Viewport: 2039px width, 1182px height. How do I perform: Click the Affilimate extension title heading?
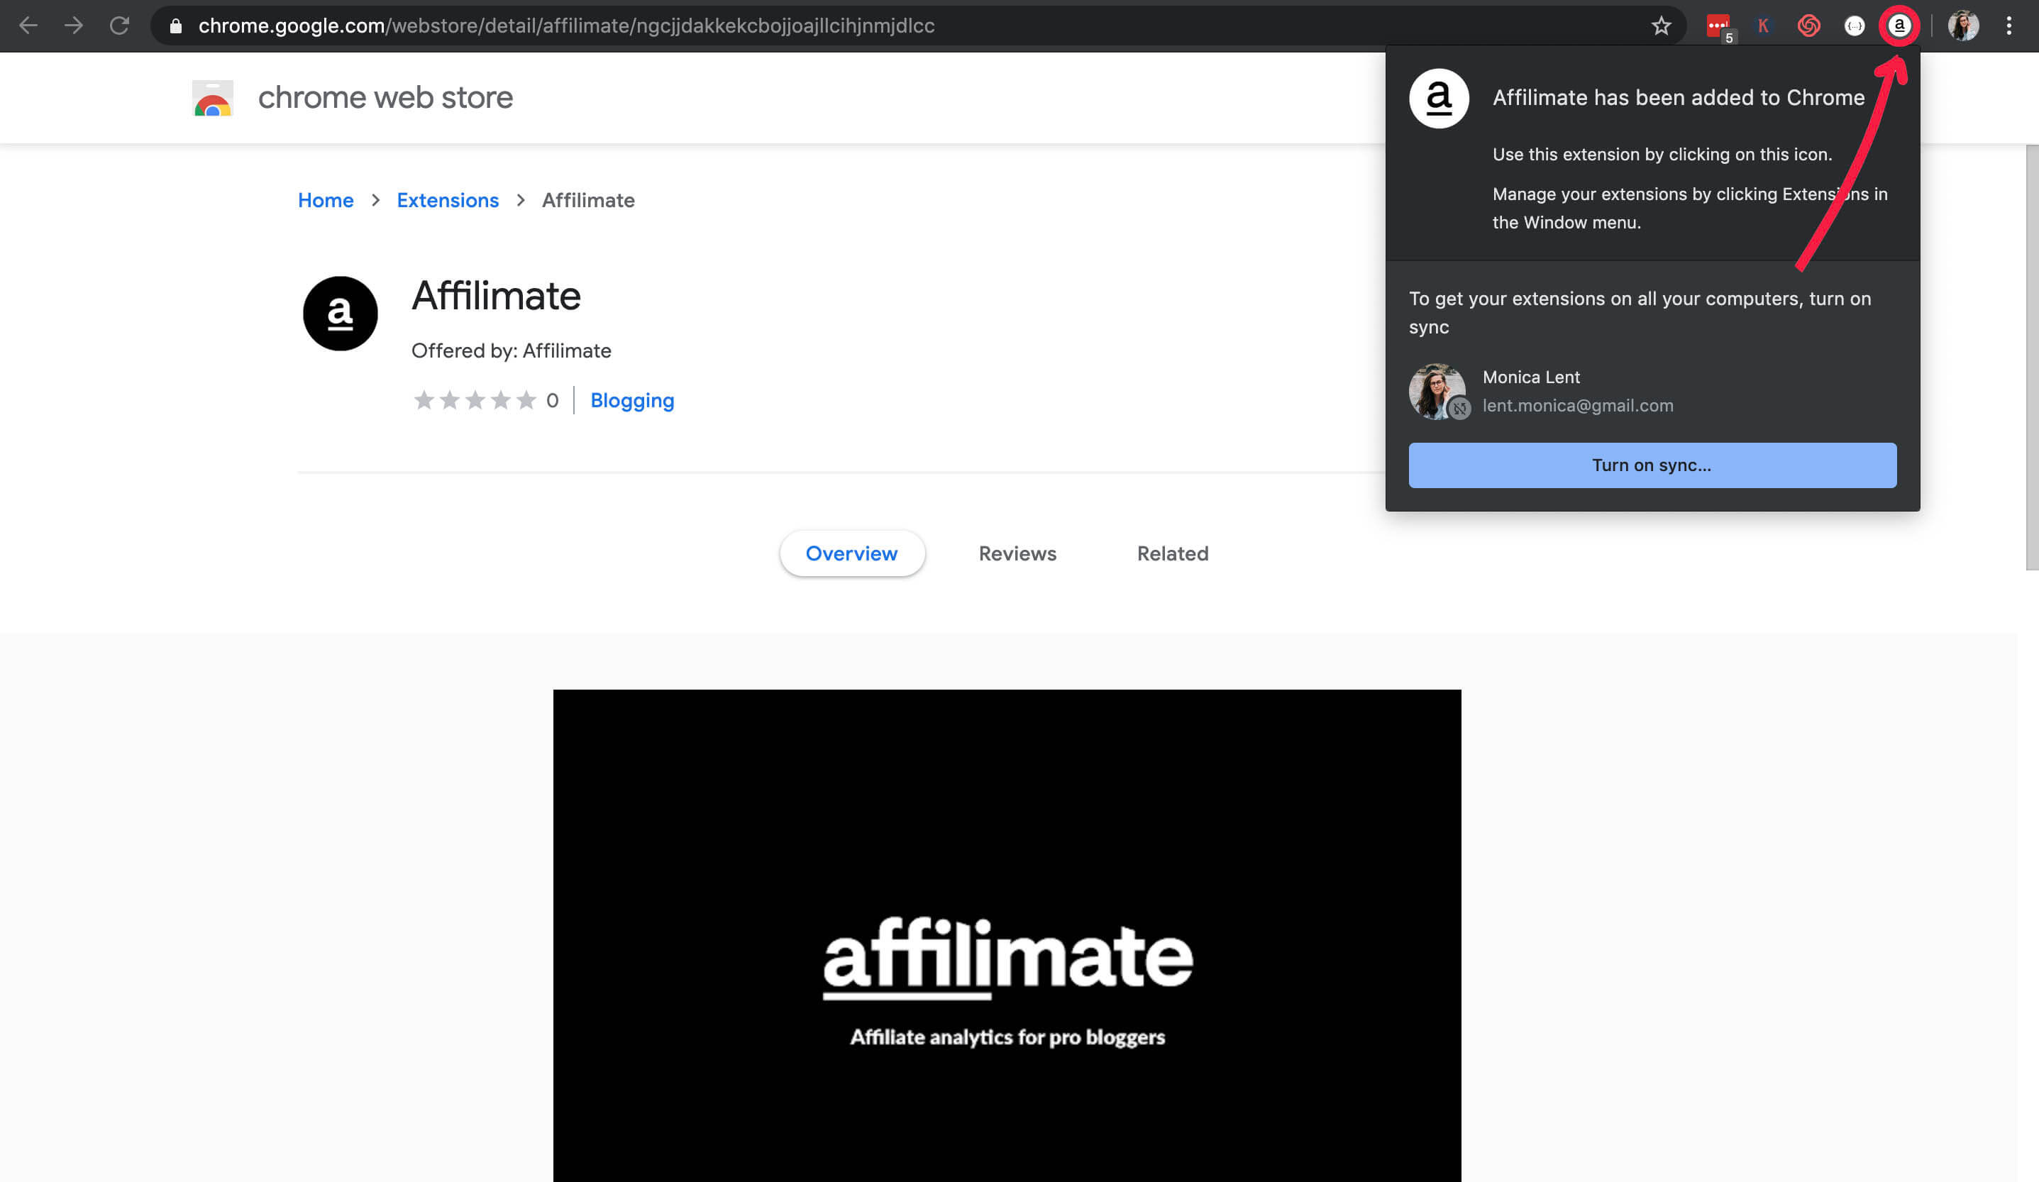click(496, 295)
